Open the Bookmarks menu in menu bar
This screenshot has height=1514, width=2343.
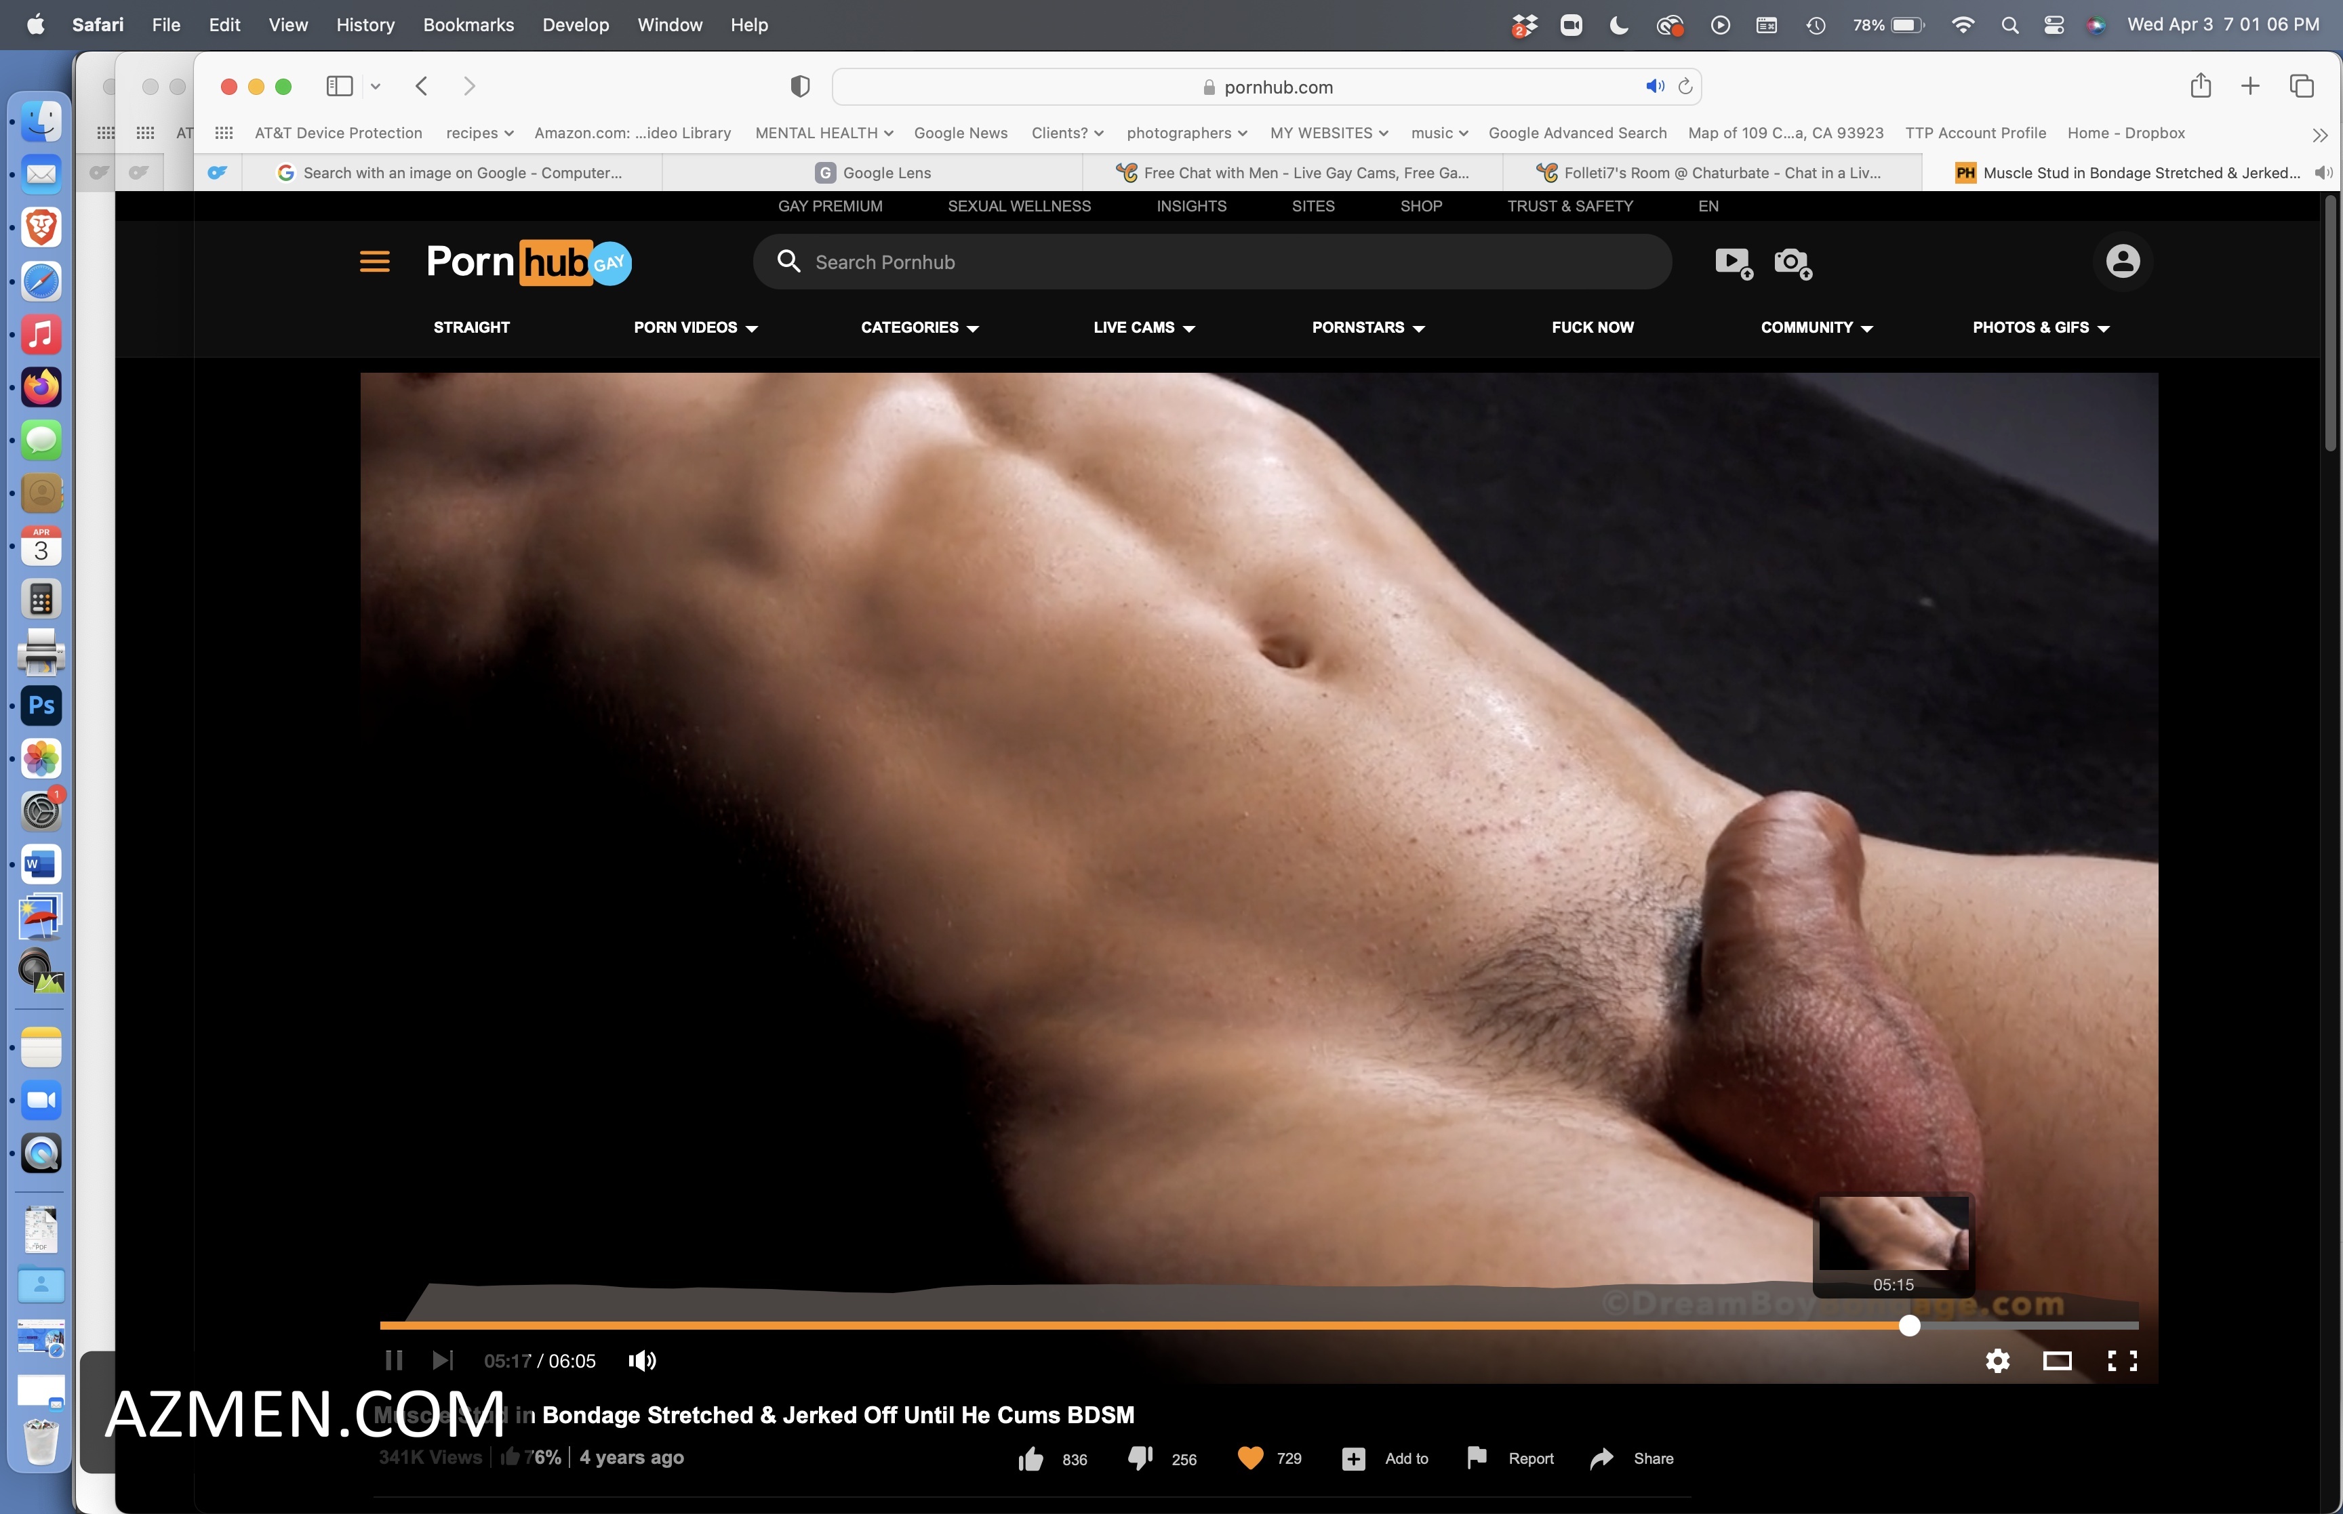pos(468,24)
